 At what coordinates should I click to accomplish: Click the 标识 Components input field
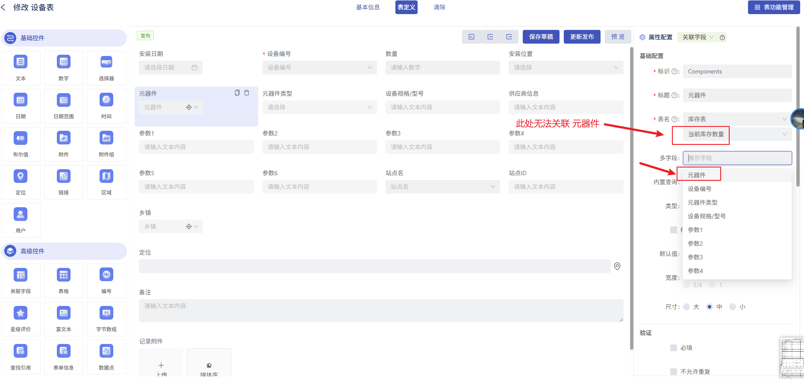(x=737, y=71)
